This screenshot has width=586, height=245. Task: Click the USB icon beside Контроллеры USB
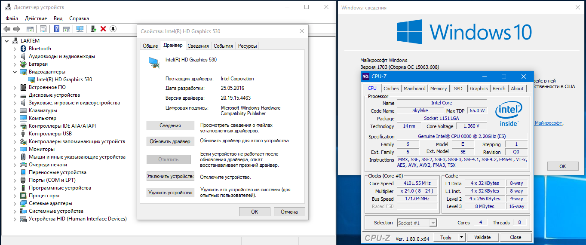[24, 134]
